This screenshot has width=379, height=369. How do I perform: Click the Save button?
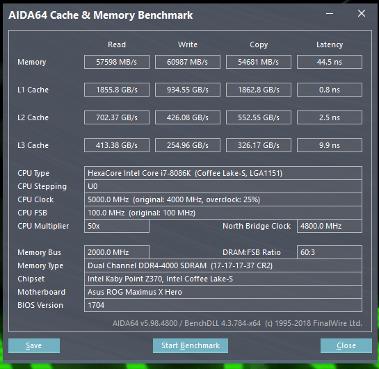pos(34,345)
